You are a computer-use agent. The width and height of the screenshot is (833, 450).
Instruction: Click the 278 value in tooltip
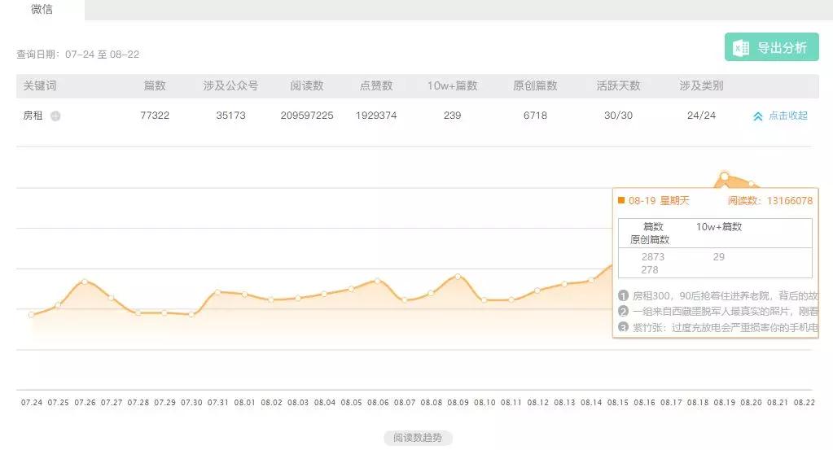tap(650, 270)
